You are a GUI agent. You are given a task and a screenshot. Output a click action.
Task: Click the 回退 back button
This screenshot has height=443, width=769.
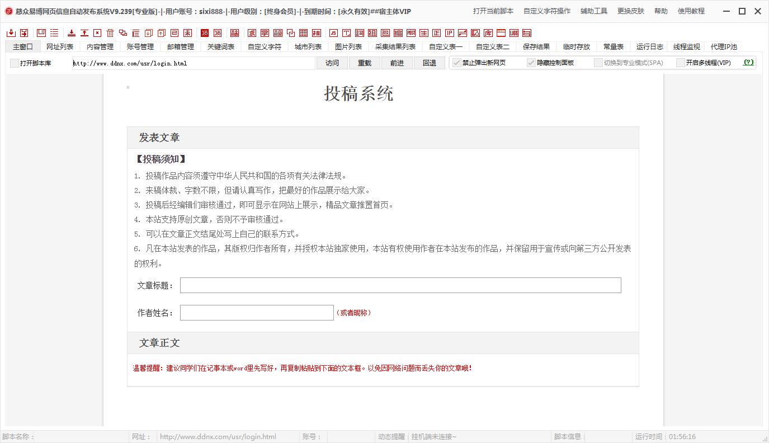pyautogui.click(x=430, y=63)
